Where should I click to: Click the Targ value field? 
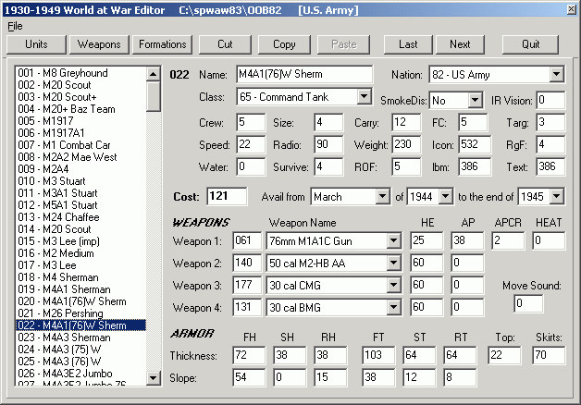(550, 123)
